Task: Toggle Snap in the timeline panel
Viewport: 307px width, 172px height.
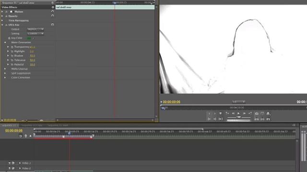Action: point(21,136)
